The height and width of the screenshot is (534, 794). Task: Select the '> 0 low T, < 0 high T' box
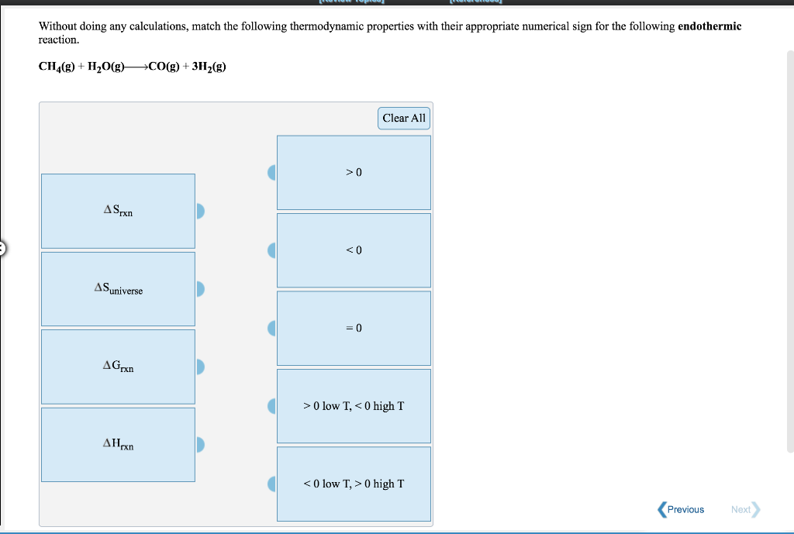pyautogui.click(x=354, y=405)
